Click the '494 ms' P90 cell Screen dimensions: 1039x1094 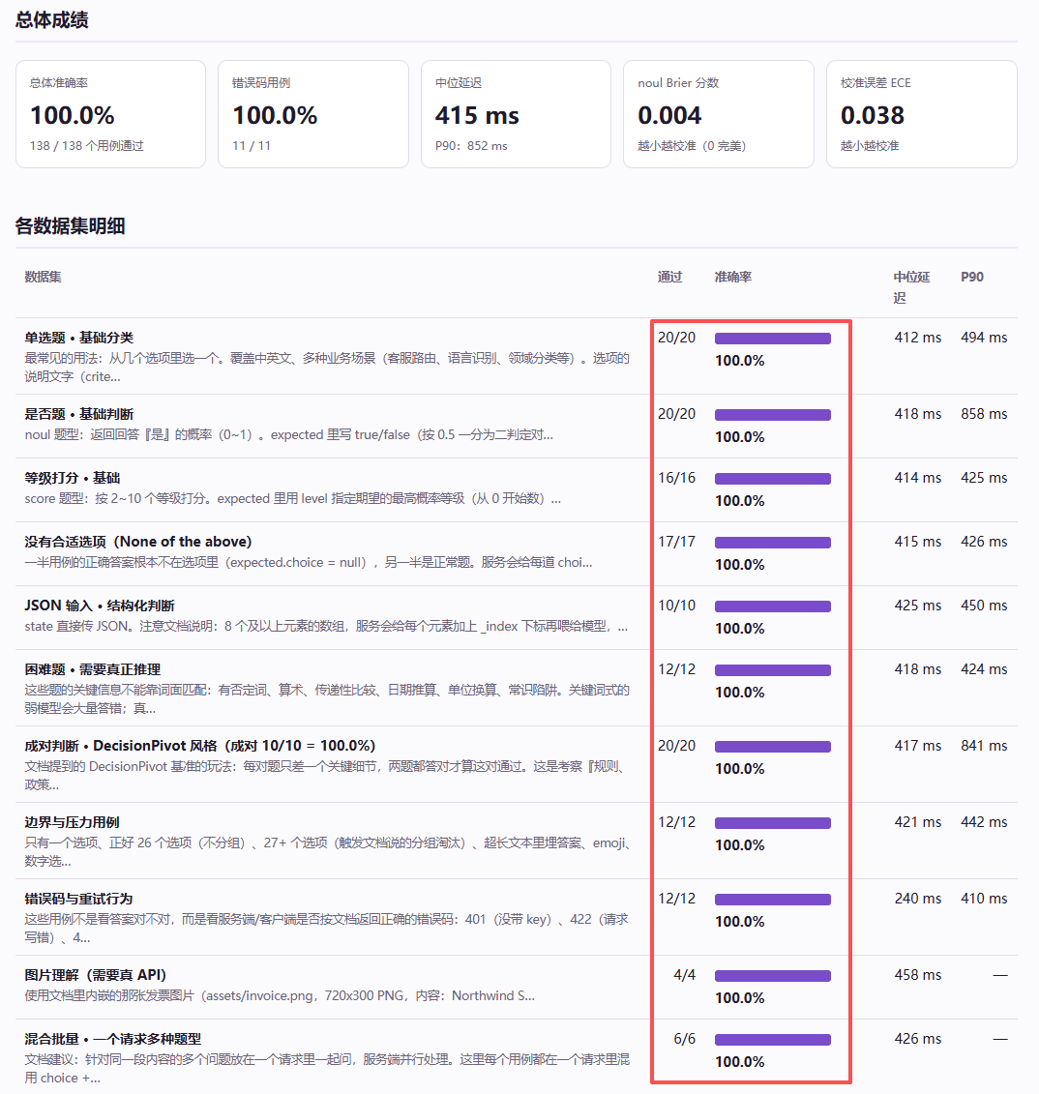click(x=984, y=338)
